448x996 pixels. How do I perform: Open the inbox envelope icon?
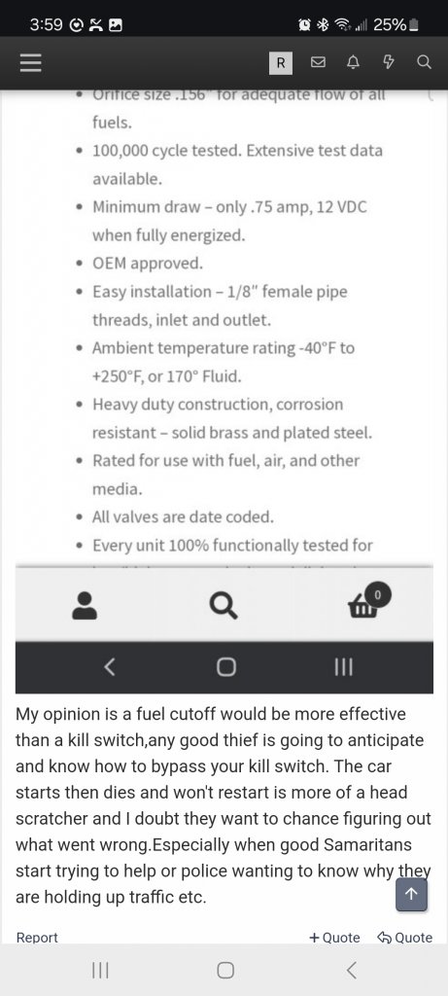pyautogui.click(x=318, y=63)
